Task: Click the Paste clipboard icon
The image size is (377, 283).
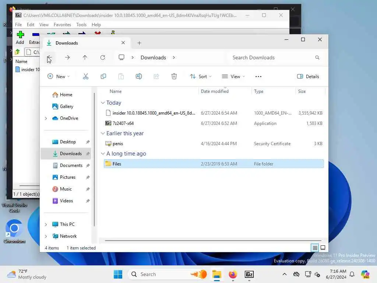Action: click(x=121, y=77)
